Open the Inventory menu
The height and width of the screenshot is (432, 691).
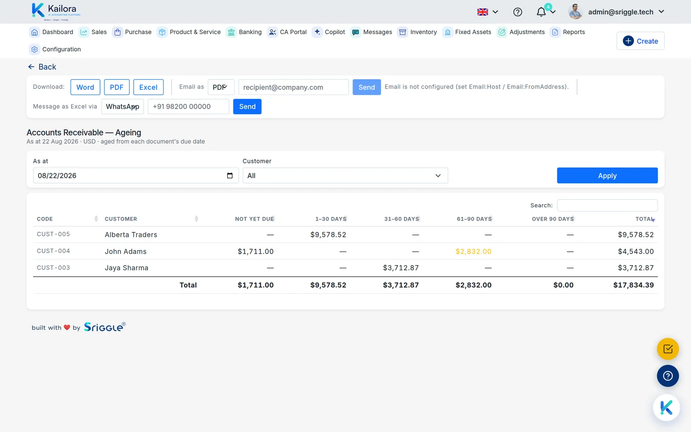(x=417, y=32)
